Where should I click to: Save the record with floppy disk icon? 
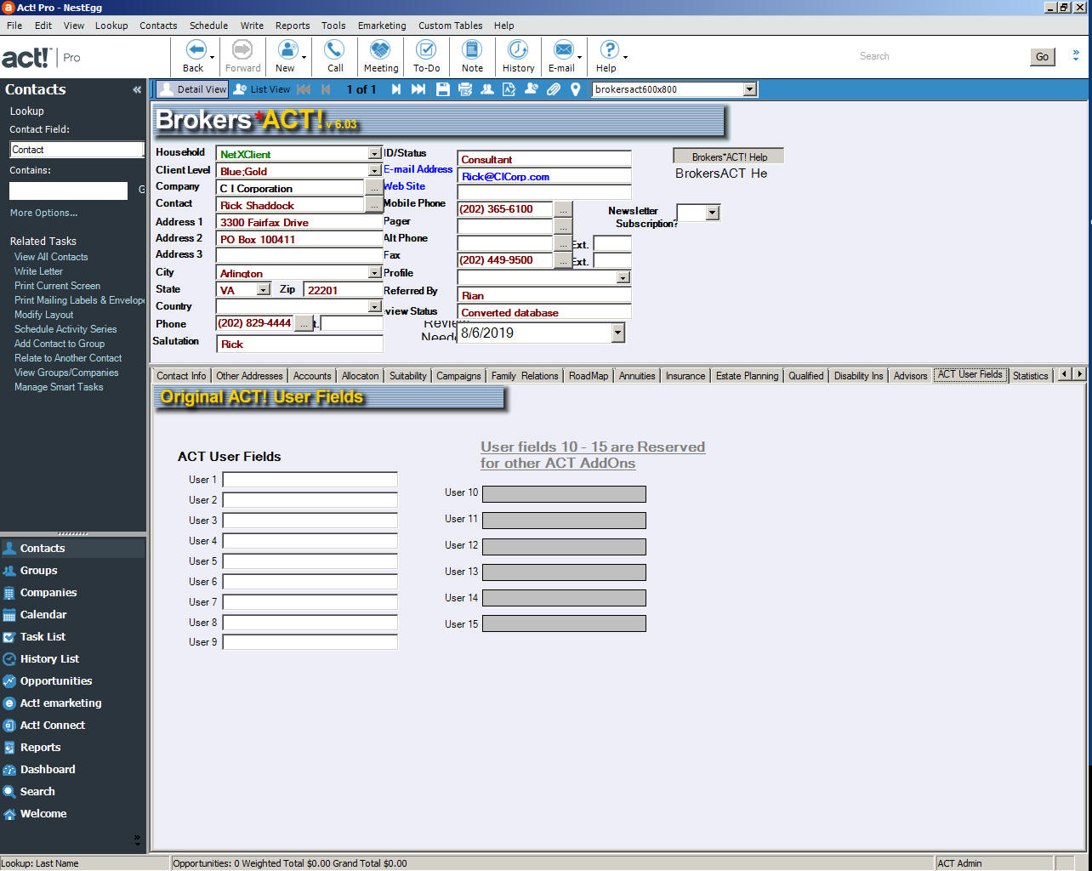click(x=443, y=89)
